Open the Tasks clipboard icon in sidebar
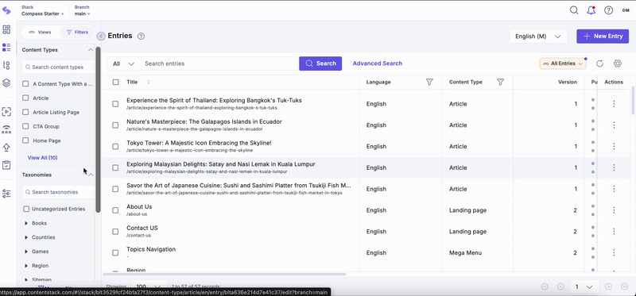 click(6, 165)
